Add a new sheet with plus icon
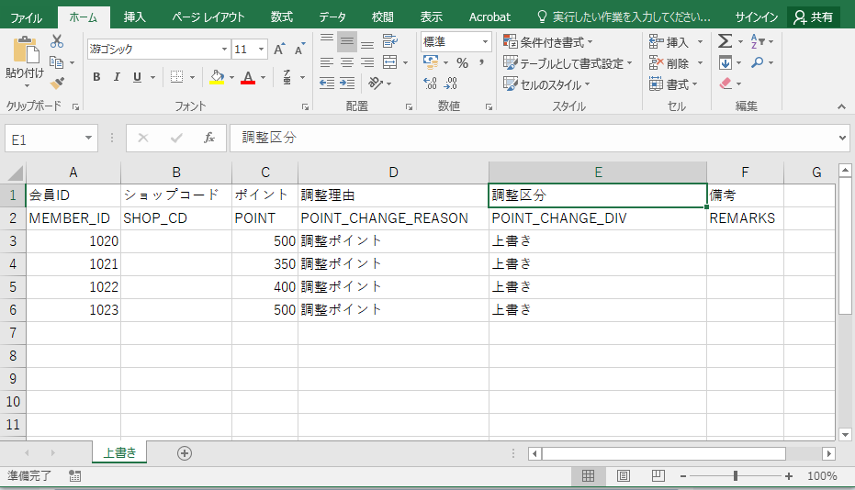The image size is (855, 490). click(185, 453)
